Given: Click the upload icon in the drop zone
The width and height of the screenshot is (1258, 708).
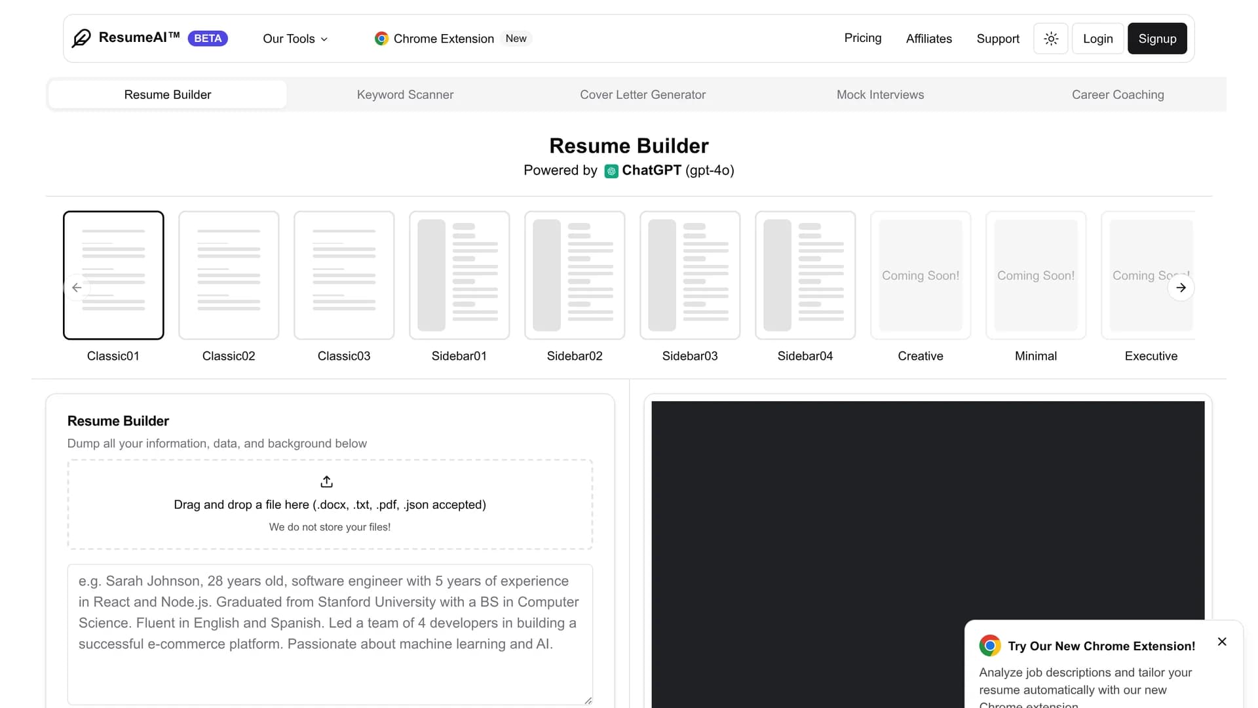Looking at the screenshot, I should [327, 482].
